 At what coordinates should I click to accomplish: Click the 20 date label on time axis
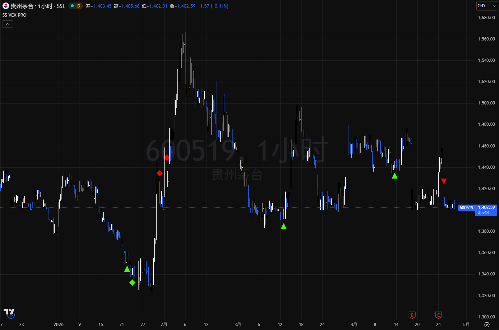(x=417, y=325)
